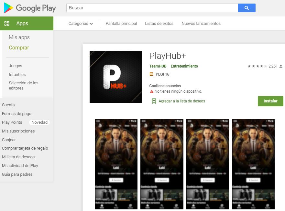Screen dimensions: 285x211
Task: Open the Pantalla principal tab
Action: click(x=121, y=24)
